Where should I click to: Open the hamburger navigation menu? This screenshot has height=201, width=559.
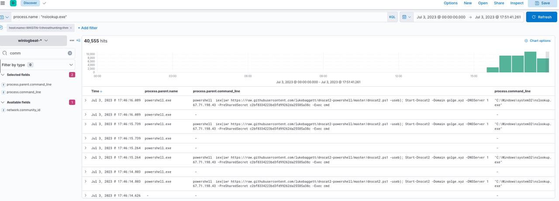(3, 3)
